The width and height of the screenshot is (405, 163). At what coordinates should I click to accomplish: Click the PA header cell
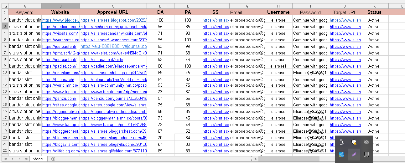188,12
